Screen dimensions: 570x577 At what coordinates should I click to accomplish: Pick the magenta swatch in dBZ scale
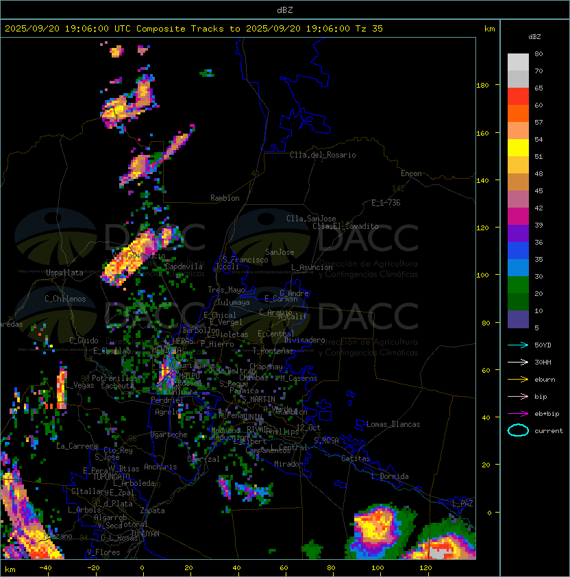click(x=518, y=217)
